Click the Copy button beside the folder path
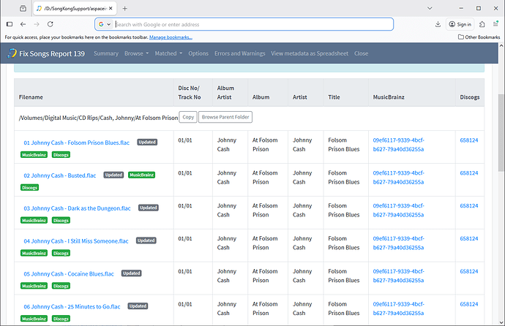This screenshot has height=326, width=505. point(188,117)
